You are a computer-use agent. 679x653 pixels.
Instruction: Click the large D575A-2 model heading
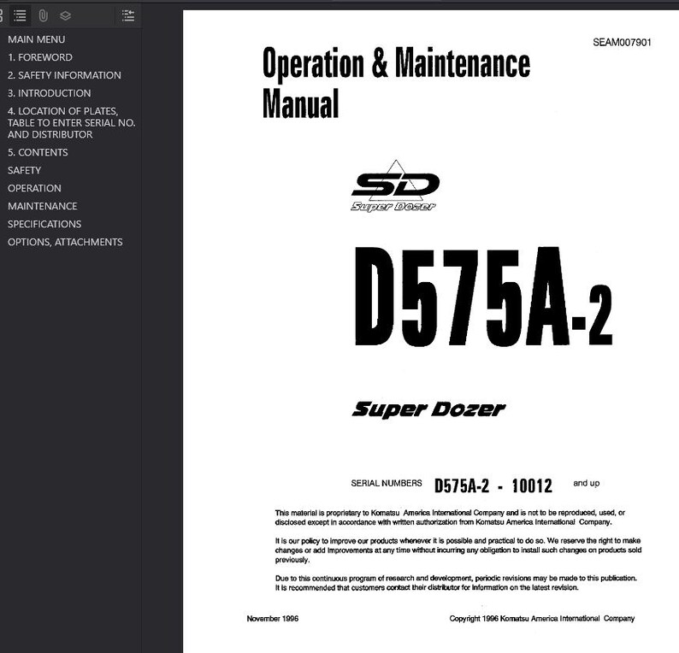[483, 297]
